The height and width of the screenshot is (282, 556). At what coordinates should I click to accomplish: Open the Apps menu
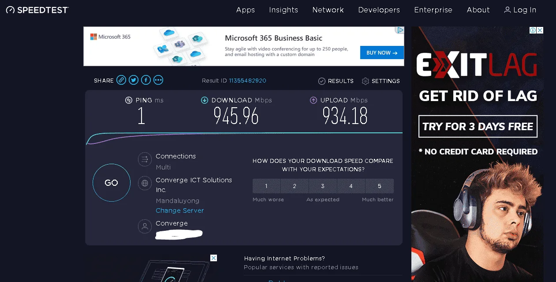(x=246, y=10)
